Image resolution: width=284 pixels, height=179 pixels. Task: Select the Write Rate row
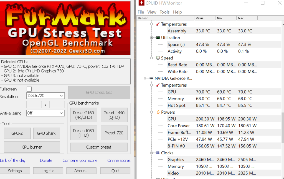tap(224, 72)
